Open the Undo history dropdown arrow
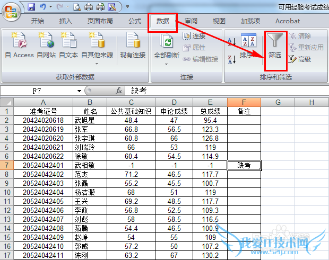329x260 pixels. pos(50,7)
